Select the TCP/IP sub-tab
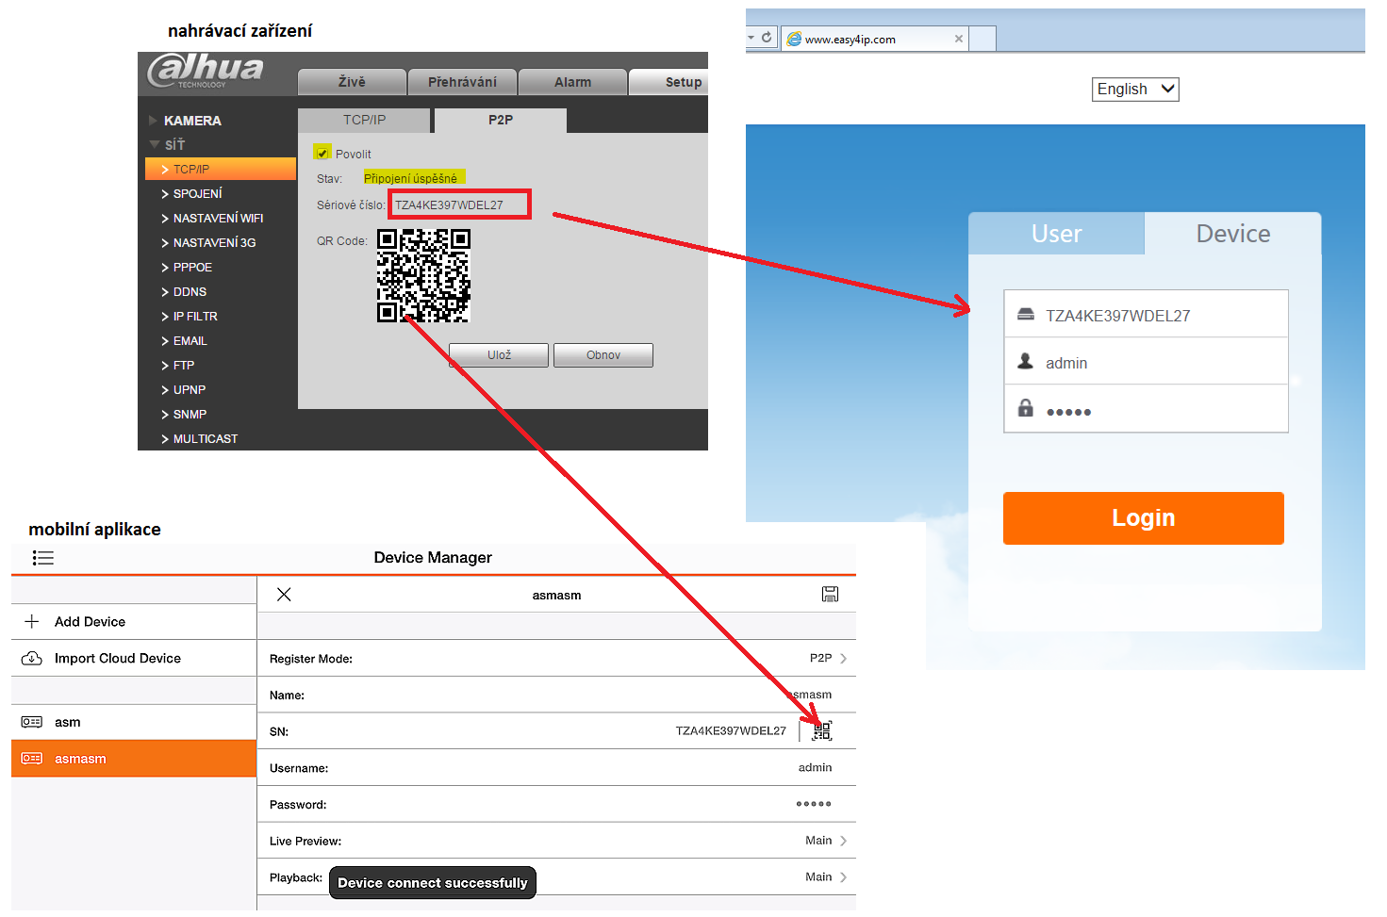Viewport: 1387px width, 917px height. pyautogui.click(x=364, y=120)
